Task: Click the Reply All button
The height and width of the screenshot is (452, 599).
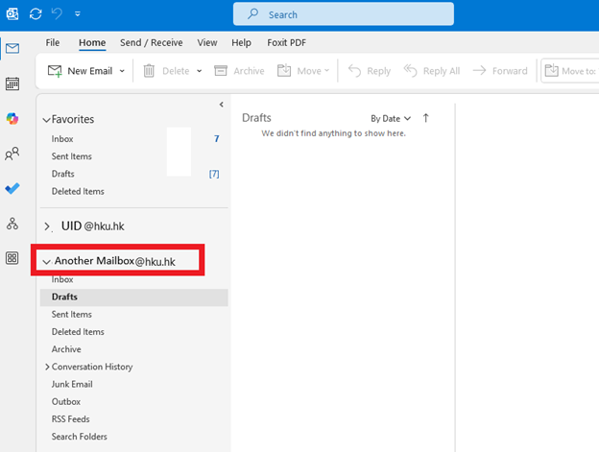Action: coord(432,71)
